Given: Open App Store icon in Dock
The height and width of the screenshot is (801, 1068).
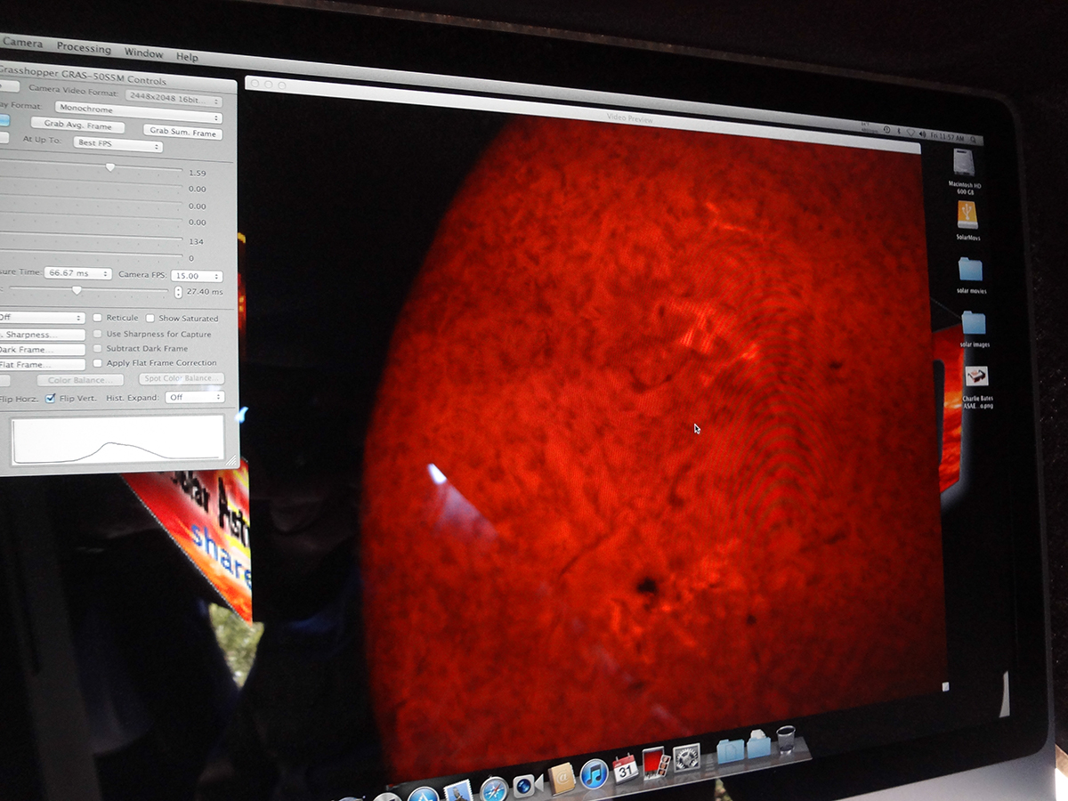Looking at the screenshot, I should click(x=423, y=794).
